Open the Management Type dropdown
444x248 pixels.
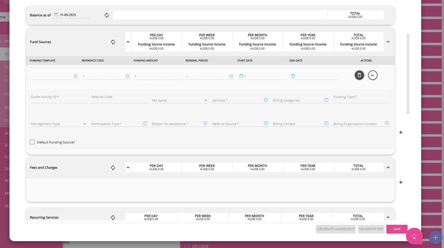coord(58,124)
